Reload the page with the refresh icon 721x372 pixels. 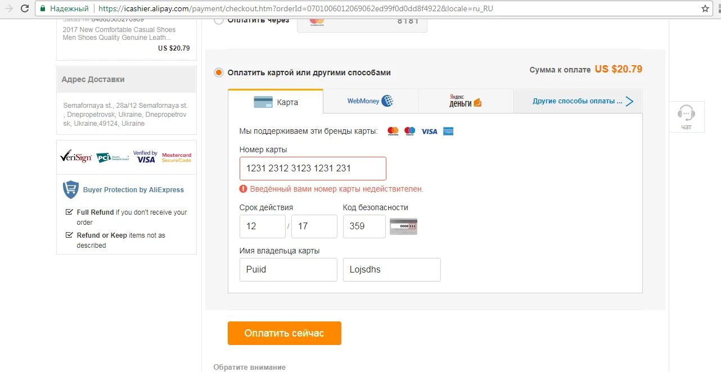[25, 8]
